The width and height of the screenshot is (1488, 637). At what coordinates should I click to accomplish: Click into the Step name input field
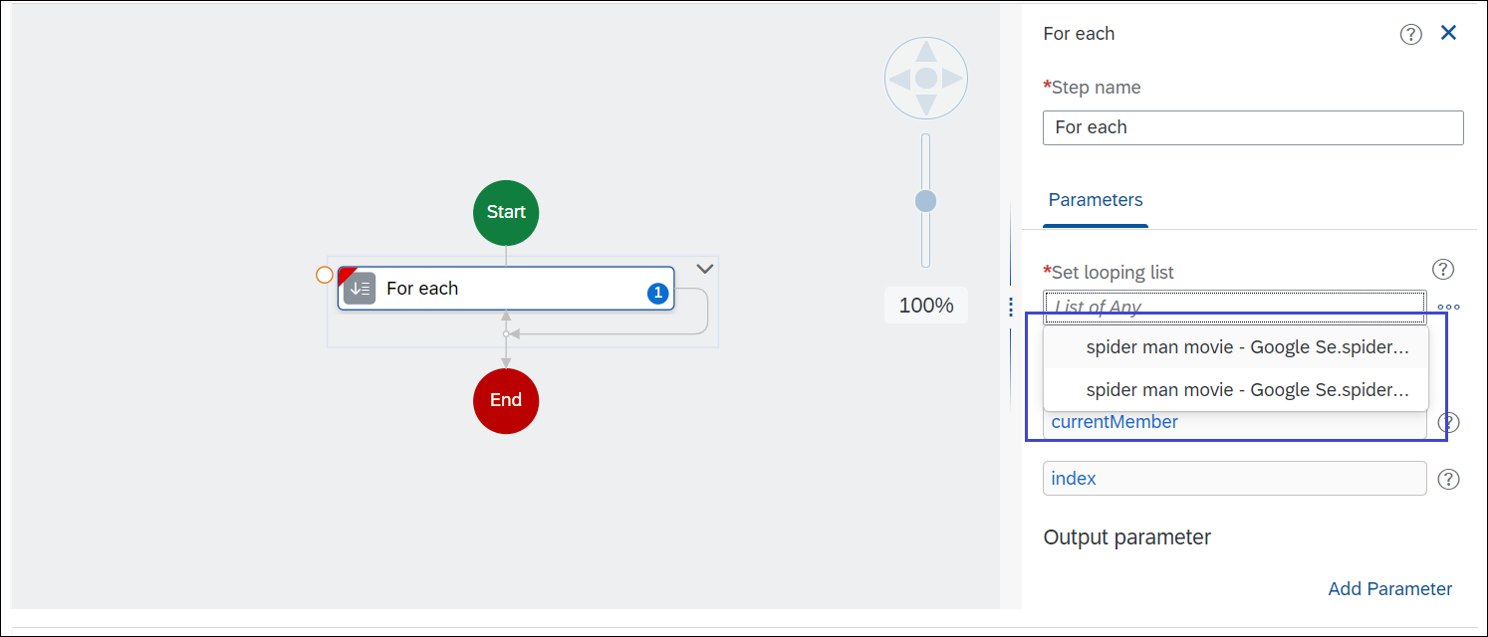point(1252,127)
